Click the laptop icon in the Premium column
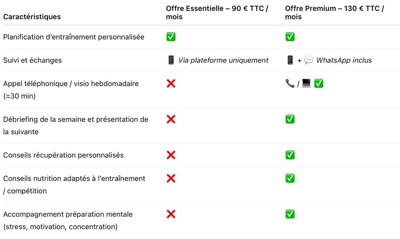Screen dimensions: 400x239 tap(306, 83)
